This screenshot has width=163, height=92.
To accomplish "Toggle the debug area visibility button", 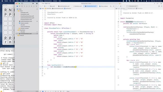I will point(40,91).
